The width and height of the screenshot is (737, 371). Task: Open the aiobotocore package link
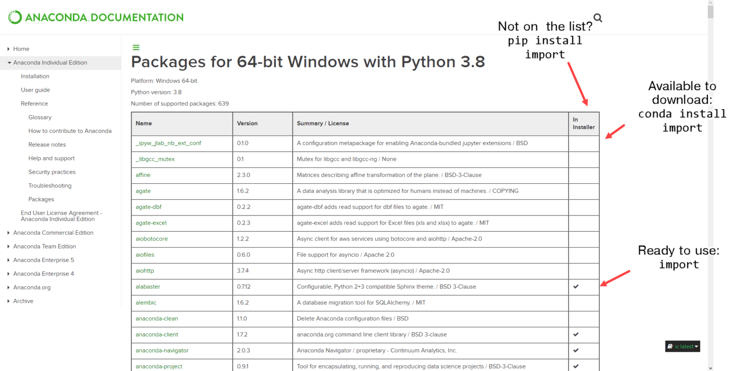click(x=152, y=239)
